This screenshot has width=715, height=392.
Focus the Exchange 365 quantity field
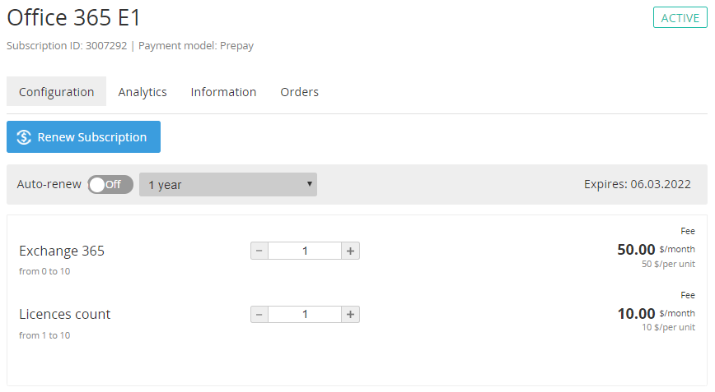click(305, 251)
